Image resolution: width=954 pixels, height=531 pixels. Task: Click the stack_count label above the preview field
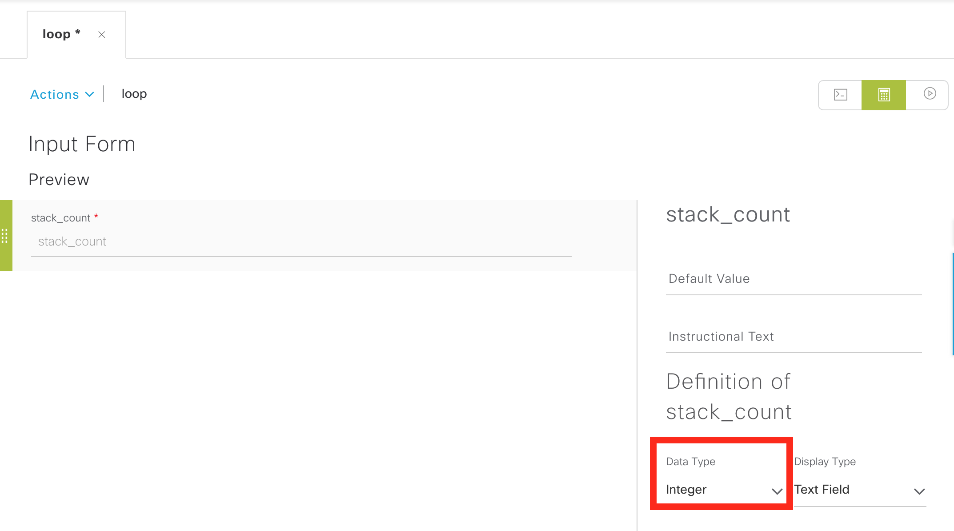pos(60,218)
